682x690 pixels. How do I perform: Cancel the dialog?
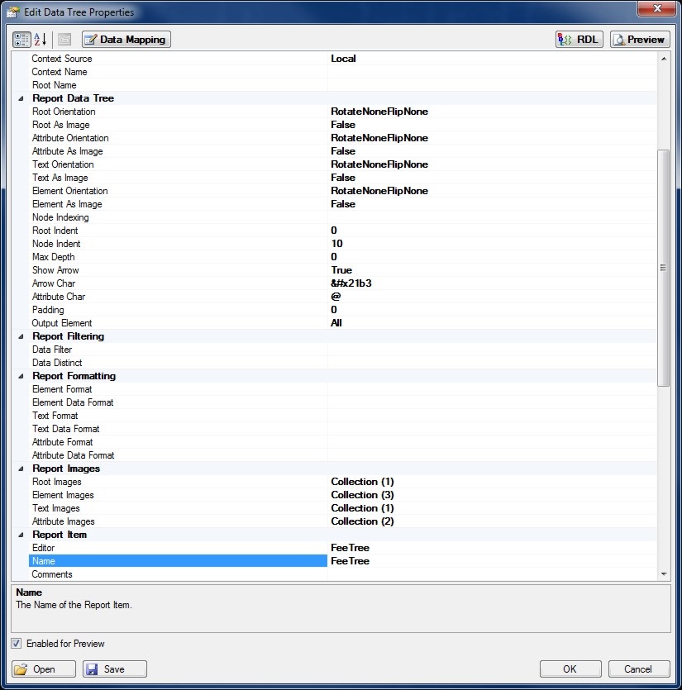(x=638, y=669)
